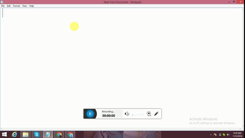Open the second Chrome taskbar icon

point(70,135)
